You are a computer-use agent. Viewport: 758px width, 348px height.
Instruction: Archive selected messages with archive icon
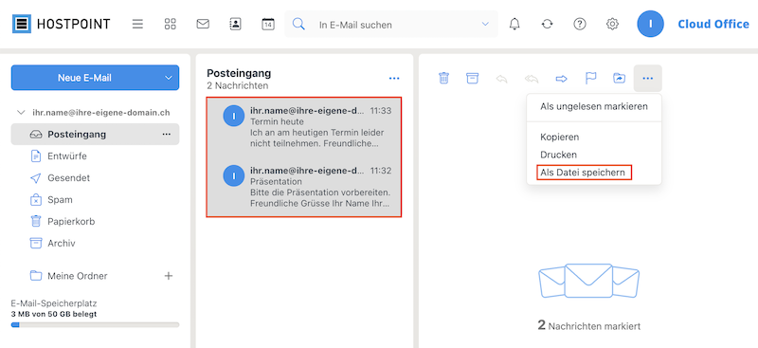coord(472,78)
